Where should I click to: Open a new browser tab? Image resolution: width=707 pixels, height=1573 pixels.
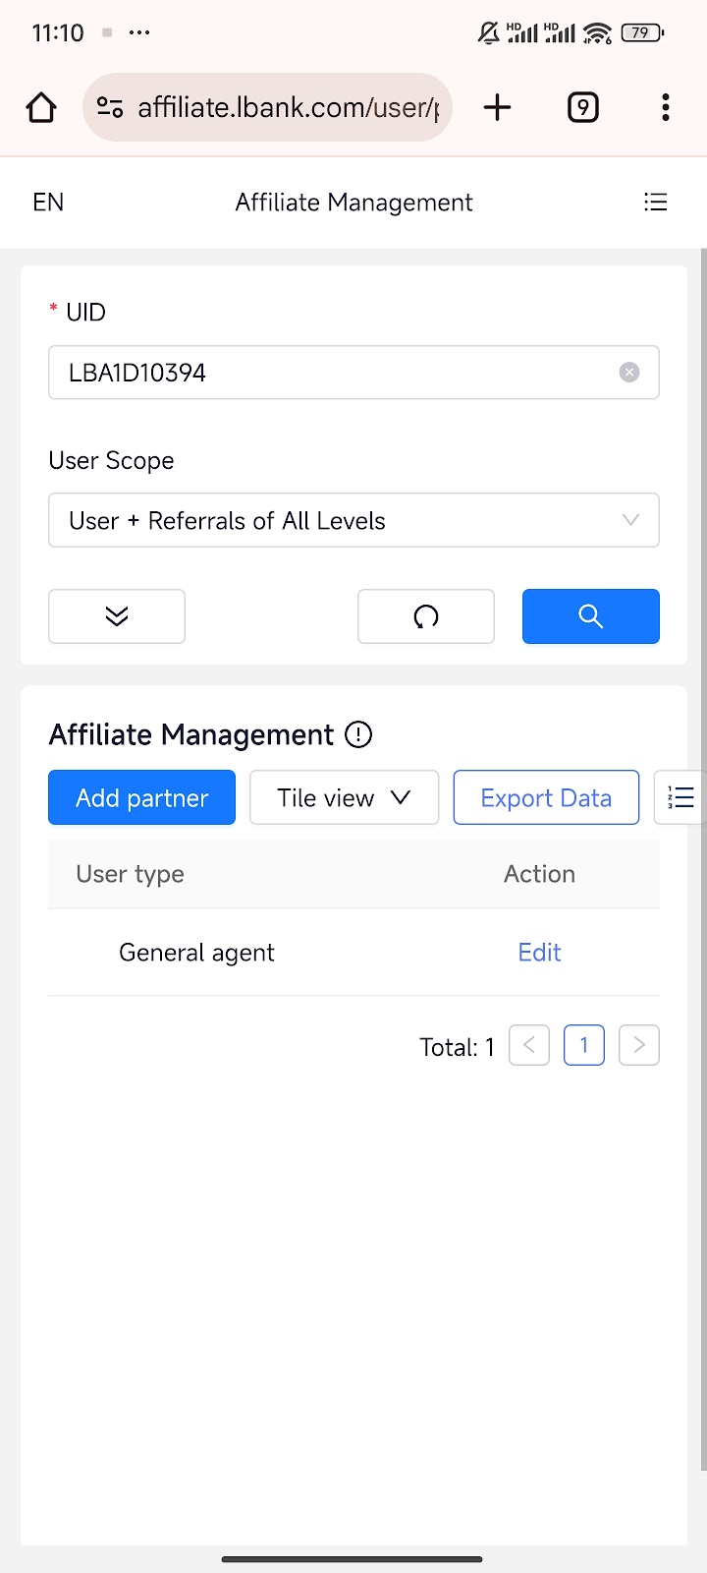(x=498, y=107)
